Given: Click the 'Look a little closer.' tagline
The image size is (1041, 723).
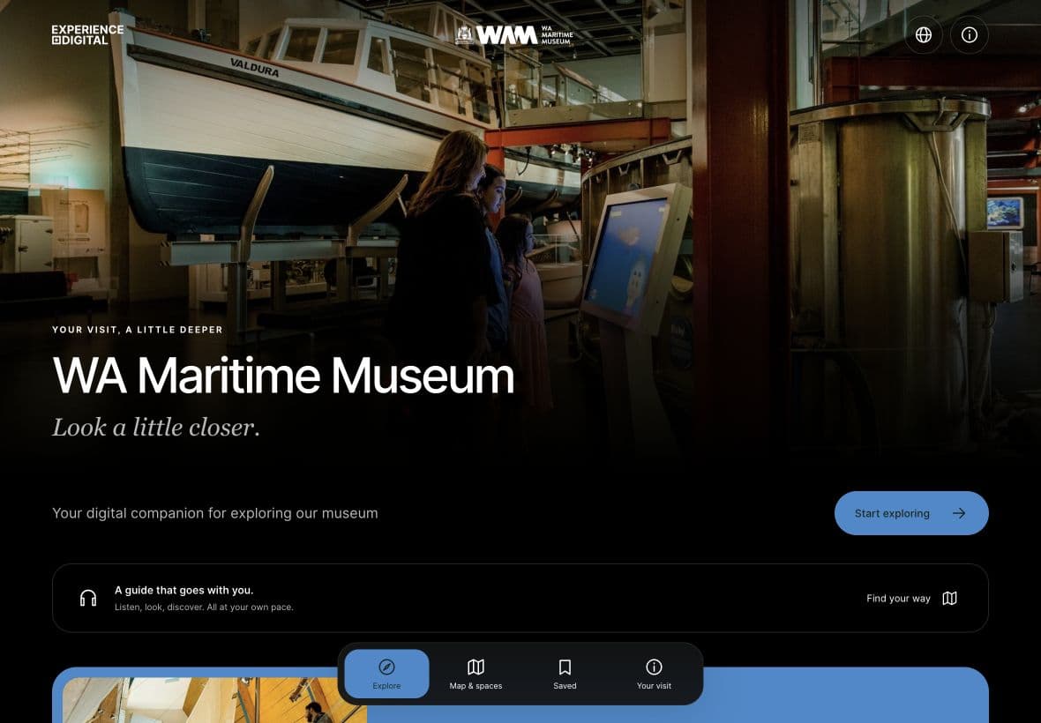Looking at the screenshot, I should pyautogui.click(x=156, y=427).
